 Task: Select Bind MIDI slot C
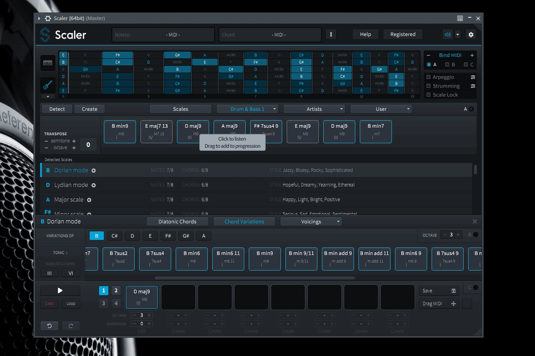(x=465, y=65)
